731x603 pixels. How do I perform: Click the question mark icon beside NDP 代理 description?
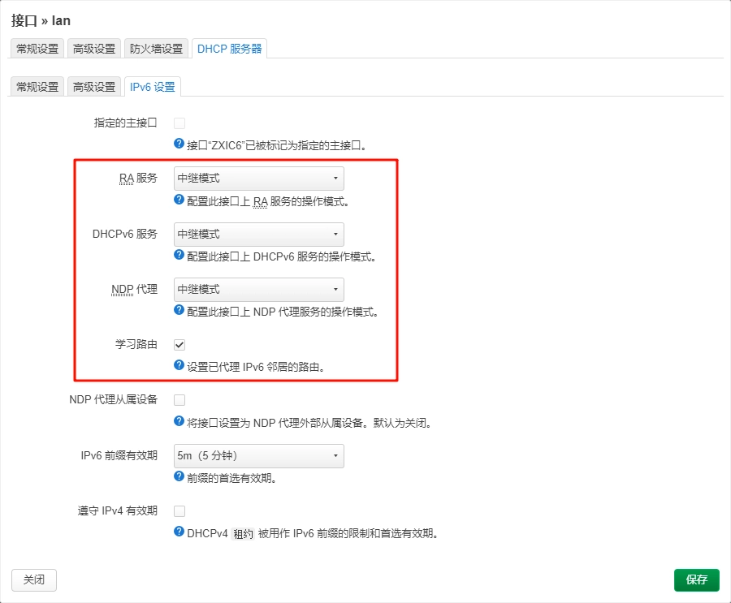(177, 309)
